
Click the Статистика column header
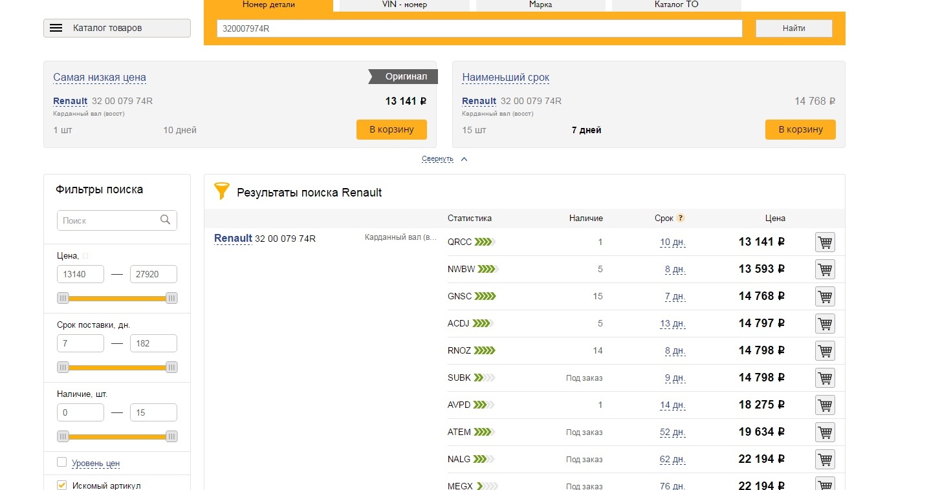pos(470,218)
